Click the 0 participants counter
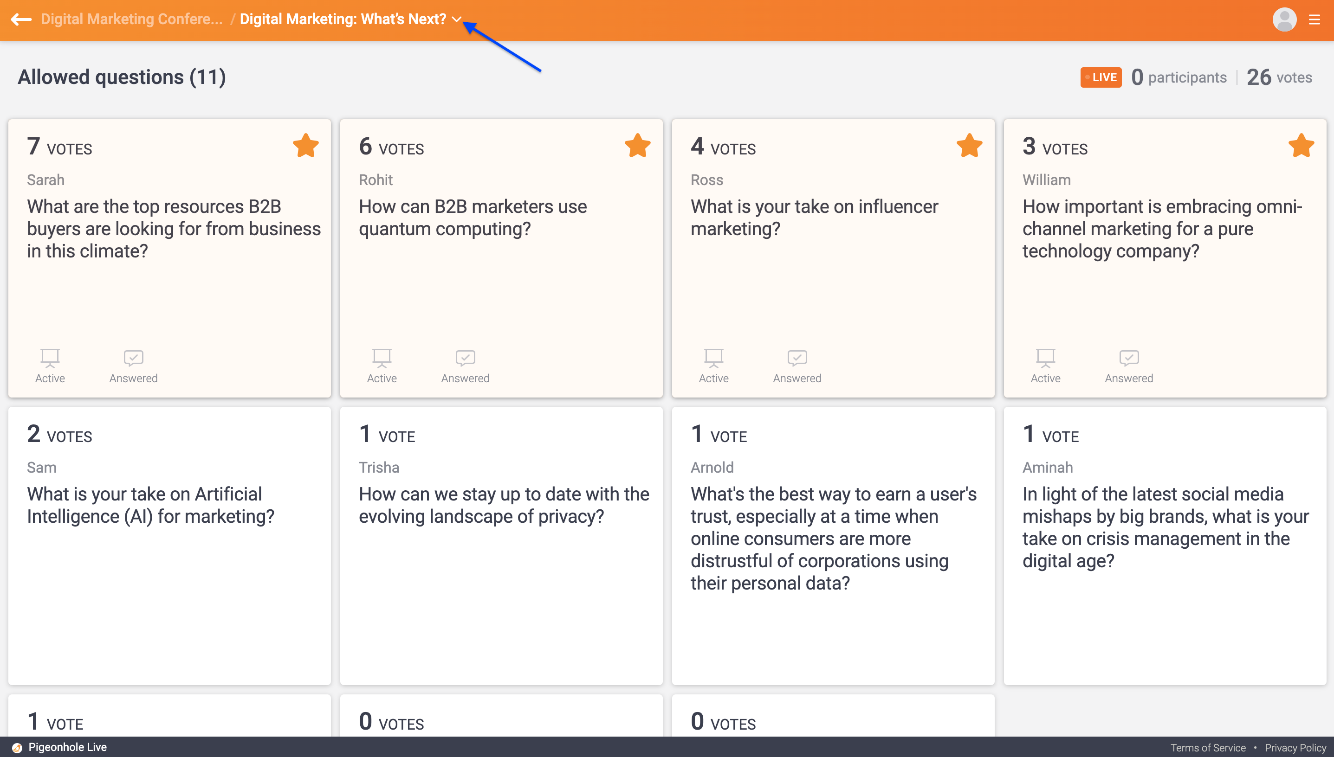The image size is (1334, 757). pyautogui.click(x=1179, y=77)
